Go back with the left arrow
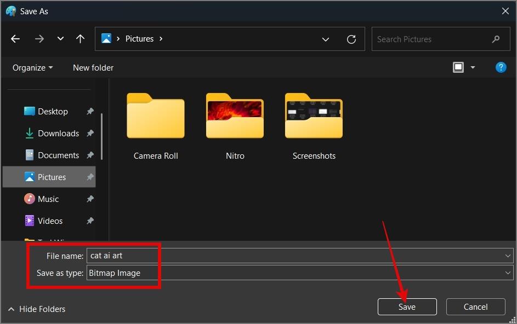This screenshot has height=324, width=517. pyautogui.click(x=15, y=39)
